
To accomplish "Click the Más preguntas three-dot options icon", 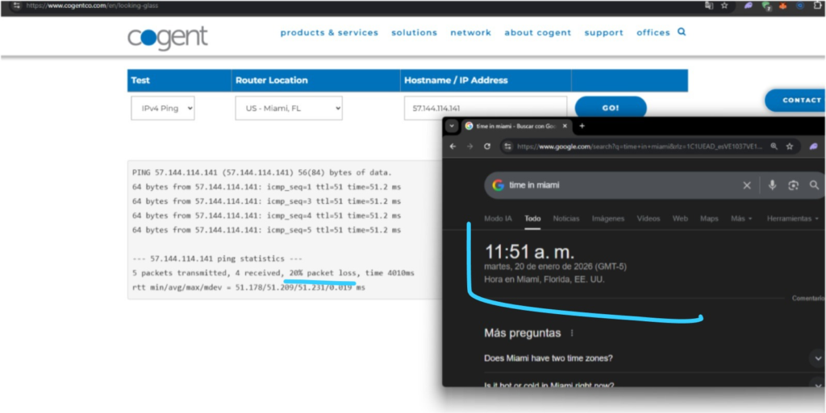I will tap(572, 333).
